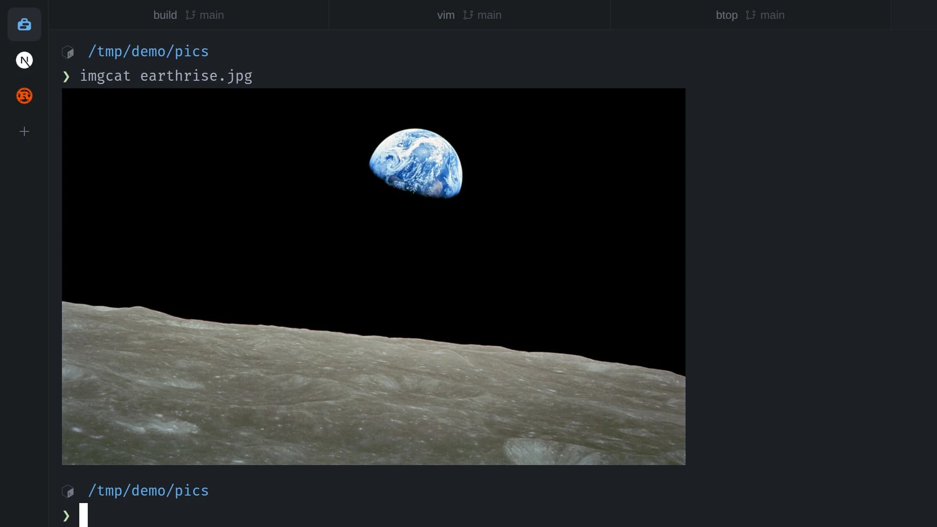Click the upper /tmp/demo/pics path
The height and width of the screenshot is (527, 937).
click(148, 51)
